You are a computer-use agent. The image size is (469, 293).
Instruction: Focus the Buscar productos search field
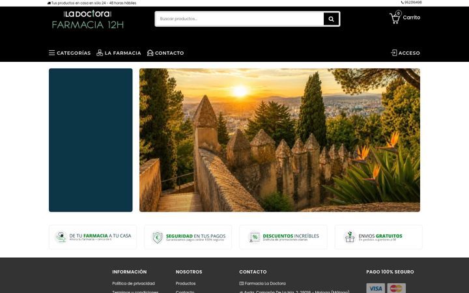coord(239,19)
